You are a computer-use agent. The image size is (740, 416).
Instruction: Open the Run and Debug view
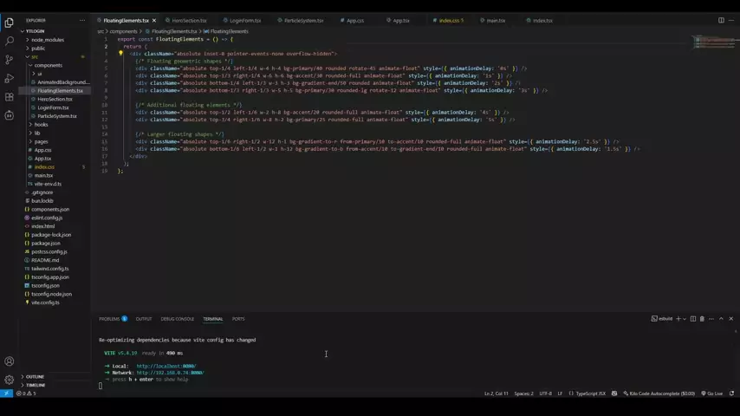click(x=10, y=79)
